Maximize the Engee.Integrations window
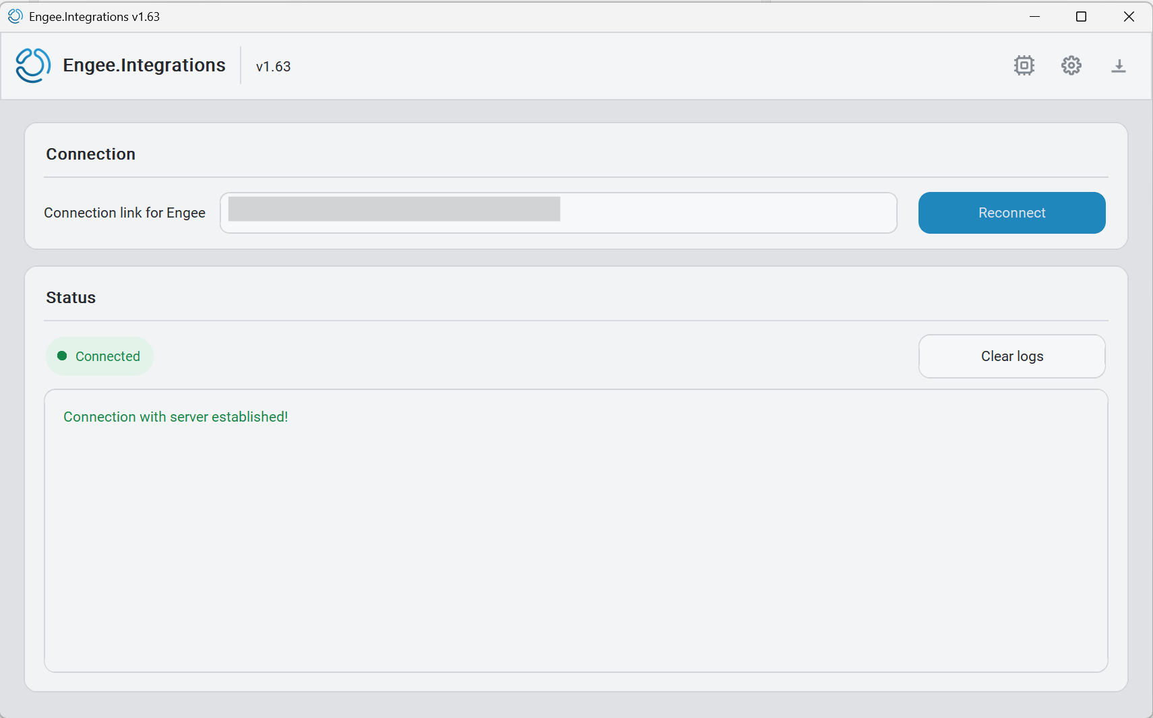 (1081, 16)
